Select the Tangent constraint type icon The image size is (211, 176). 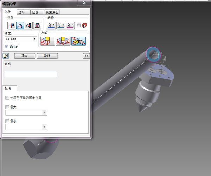(28, 26)
